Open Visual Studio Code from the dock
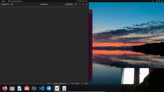Viewport: 164px width, 92px height. [x=42, y=88]
